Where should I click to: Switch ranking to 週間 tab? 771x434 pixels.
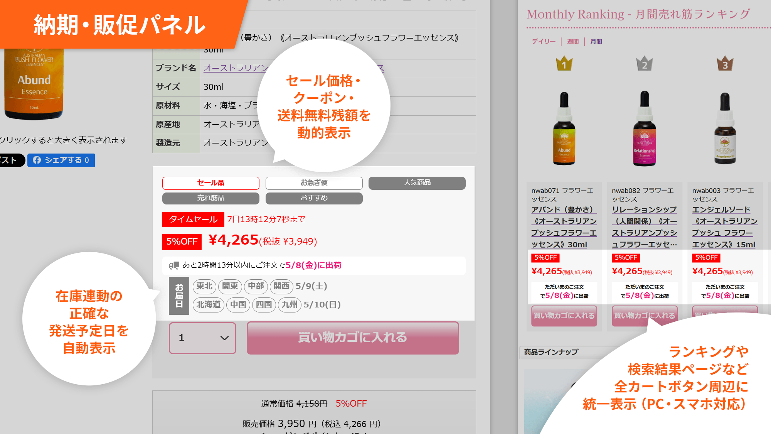573,41
